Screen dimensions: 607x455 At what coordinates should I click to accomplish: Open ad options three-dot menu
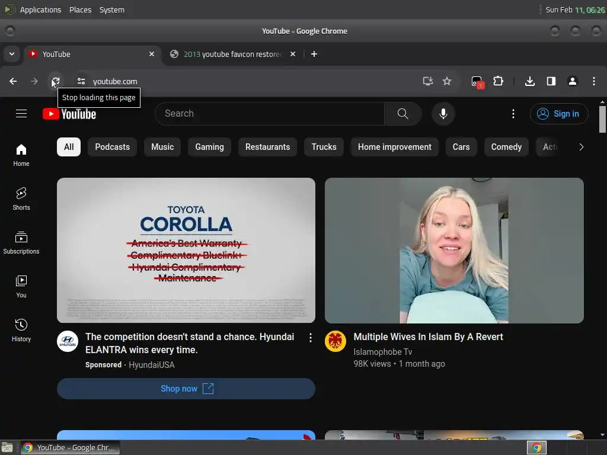click(x=311, y=338)
